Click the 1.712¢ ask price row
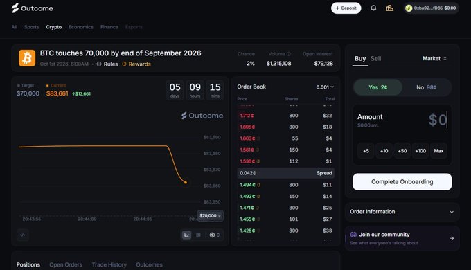Screen dimensions: 471x270 (x=285, y=116)
